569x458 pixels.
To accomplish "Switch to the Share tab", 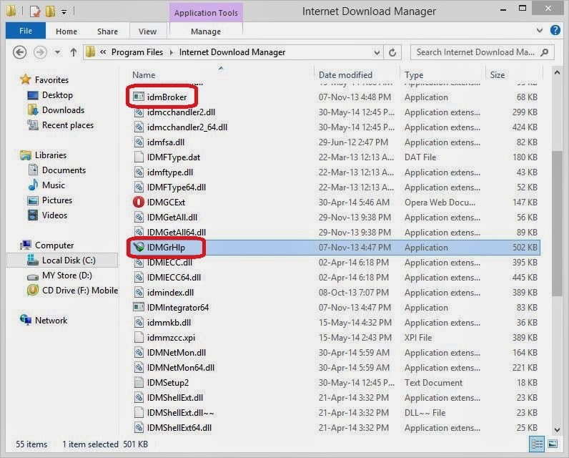I will click(107, 31).
